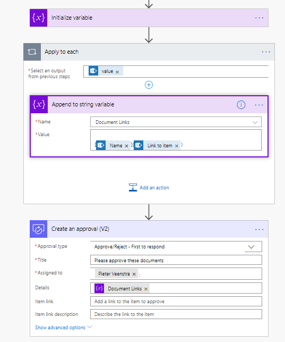Click the value token text
The width and height of the screenshot is (285, 342).
[107, 71]
